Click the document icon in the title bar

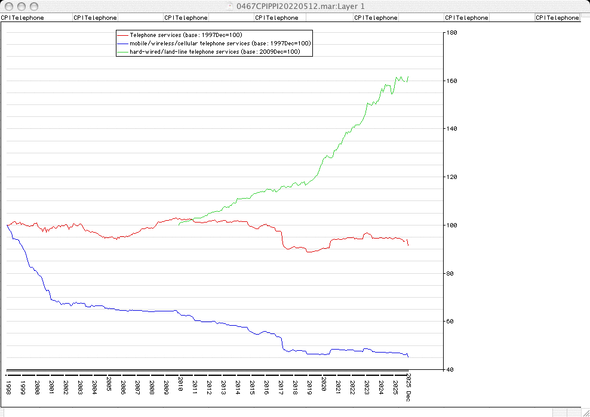click(x=229, y=6)
